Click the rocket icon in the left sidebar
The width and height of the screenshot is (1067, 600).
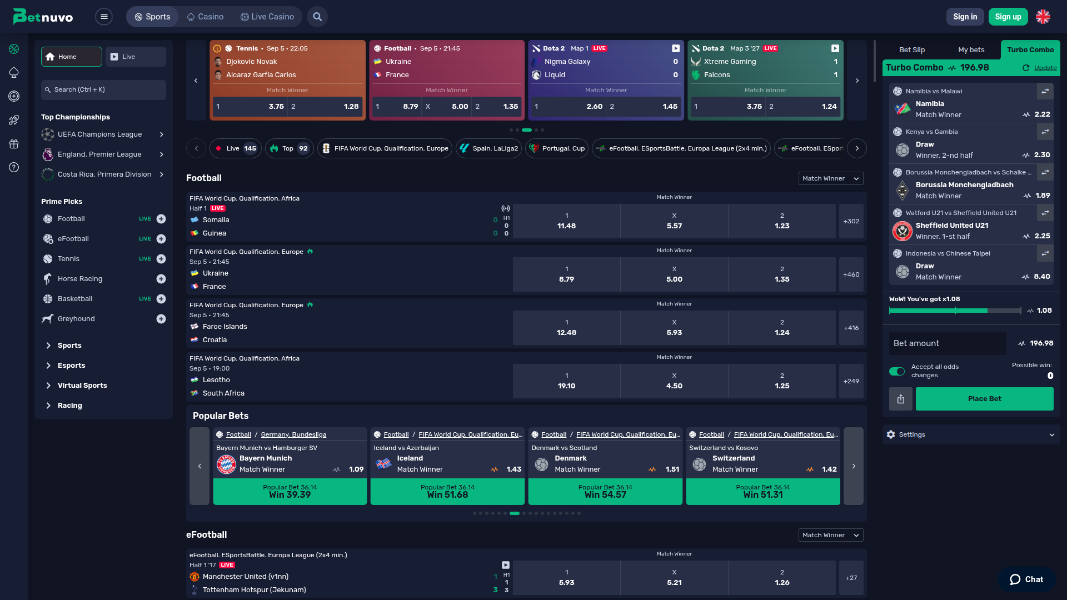point(14,120)
